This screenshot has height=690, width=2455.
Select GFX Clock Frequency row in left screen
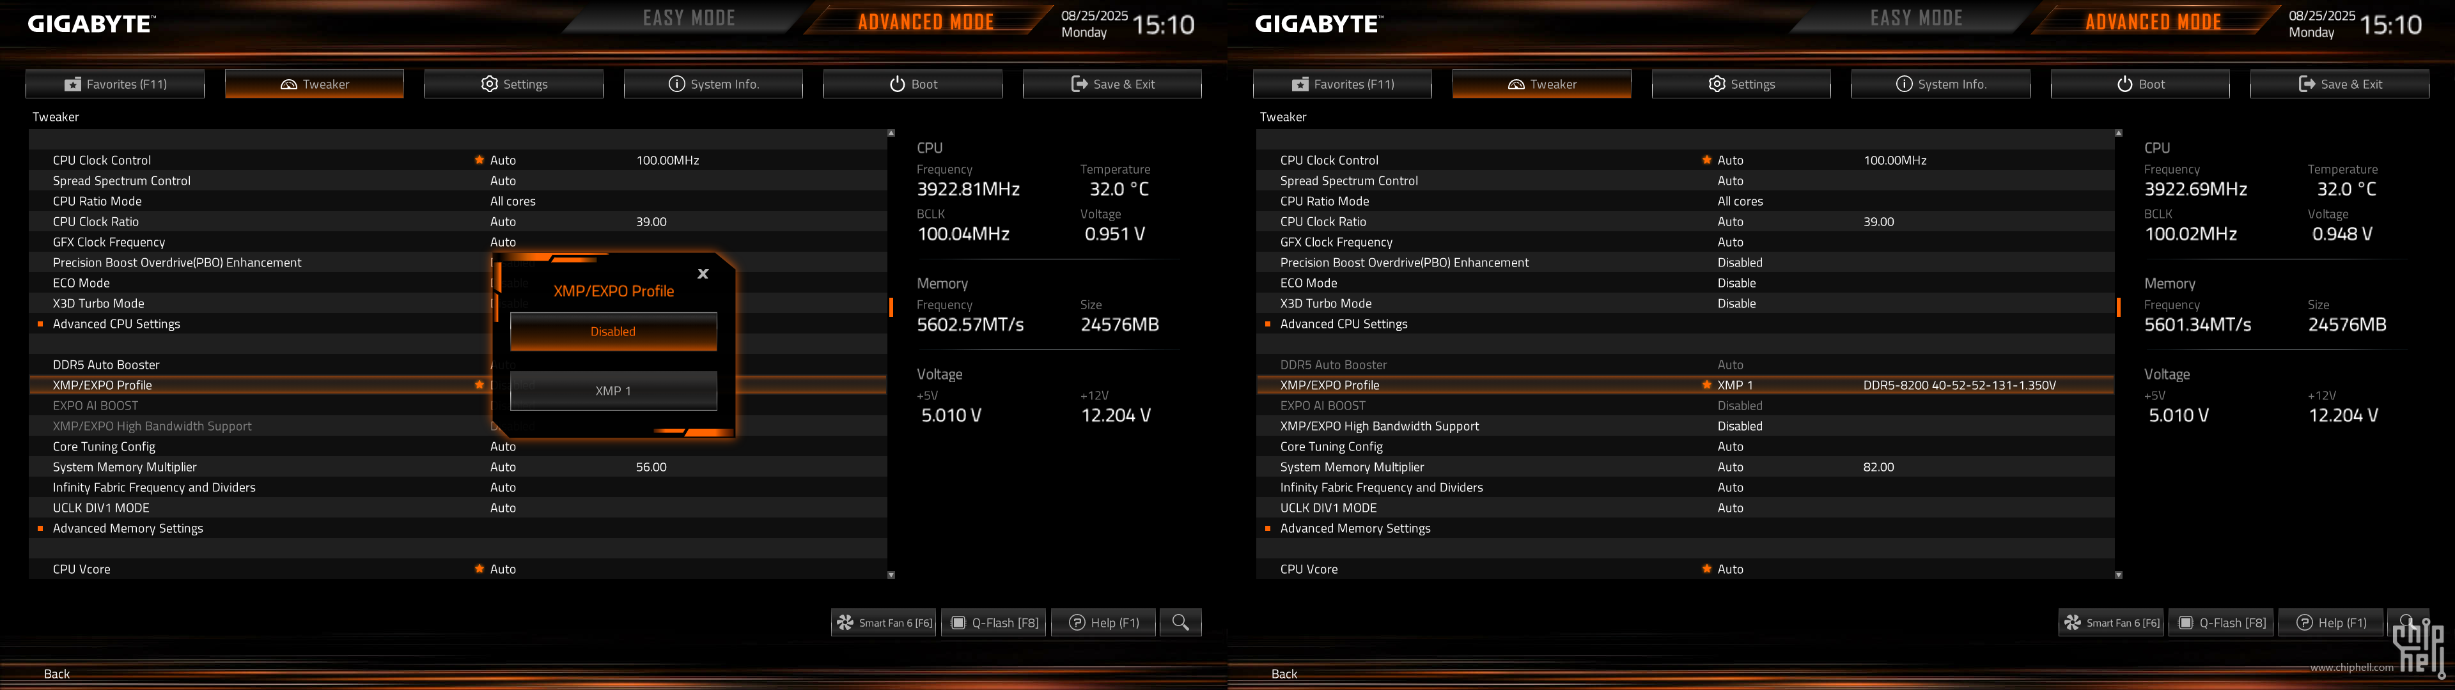pos(458,242)
